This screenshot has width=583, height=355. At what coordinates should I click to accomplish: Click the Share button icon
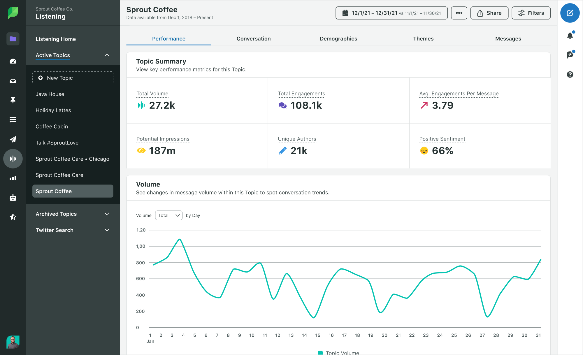point(480,13)
